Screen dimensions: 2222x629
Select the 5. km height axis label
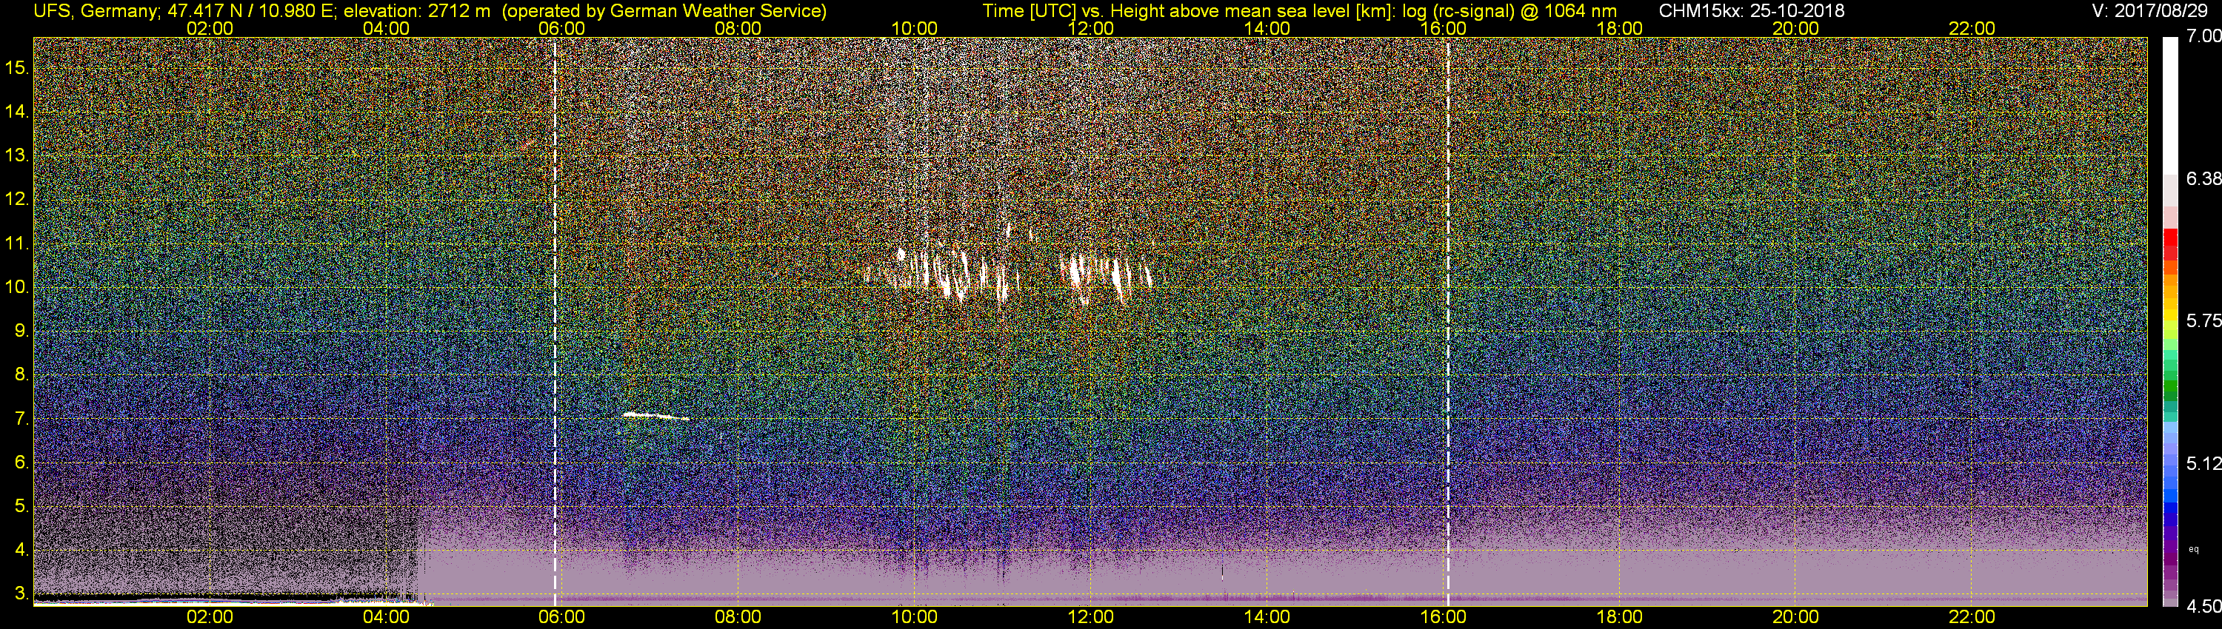tap(21, 507)
